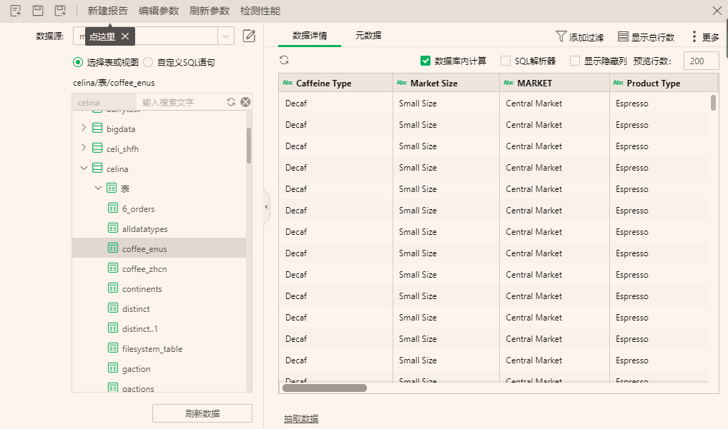Click the 抽取数据 link
Viewport: 728px width, 429px height.
(x=301, y=419)
